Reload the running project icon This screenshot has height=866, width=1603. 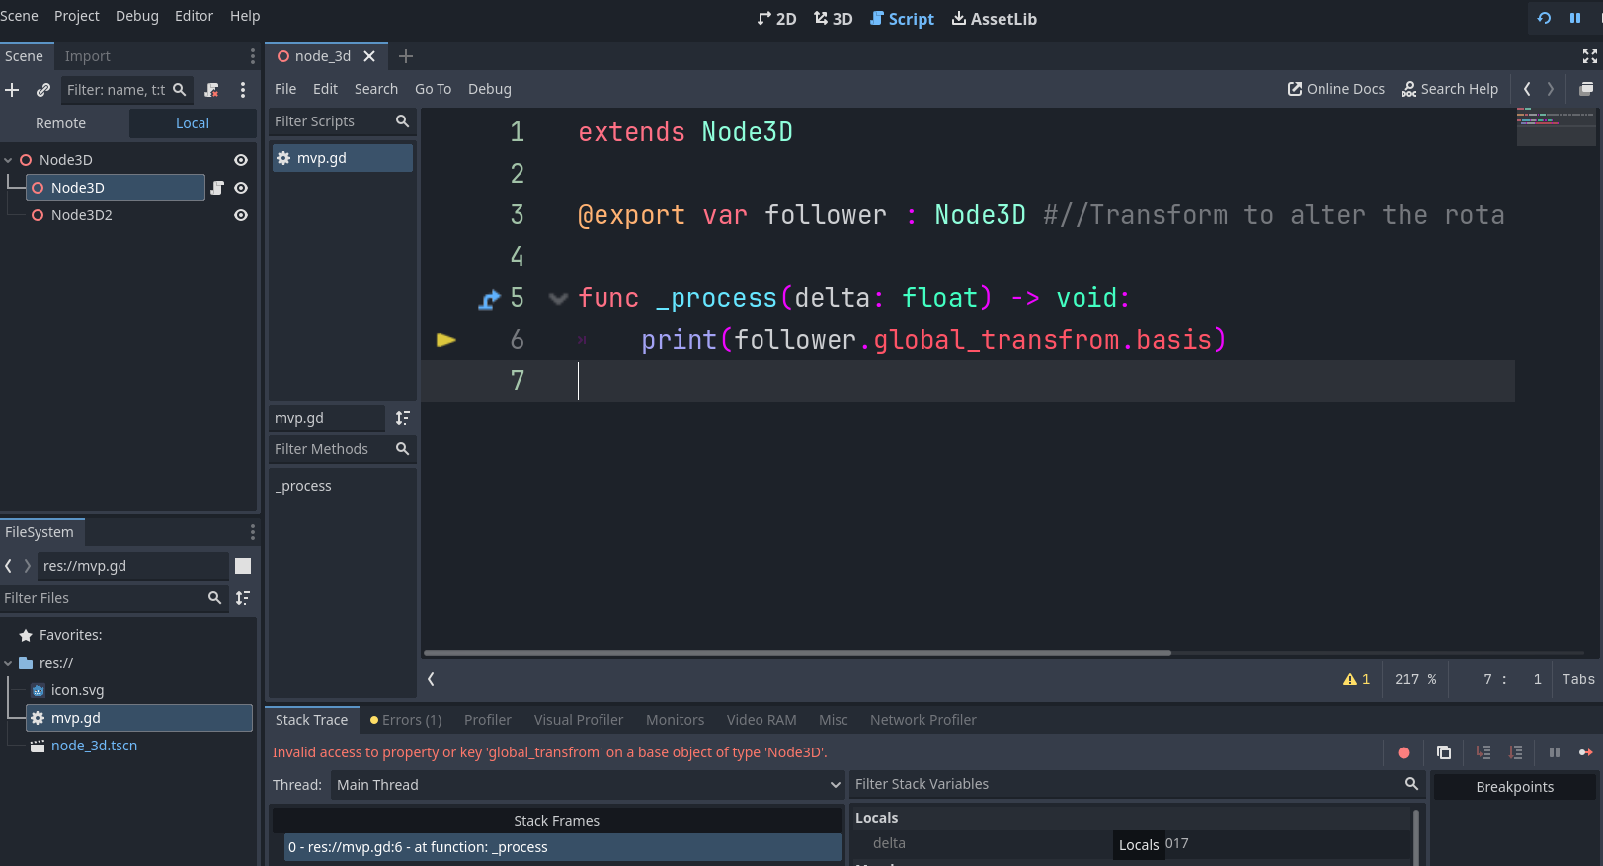click(1544, 18)
